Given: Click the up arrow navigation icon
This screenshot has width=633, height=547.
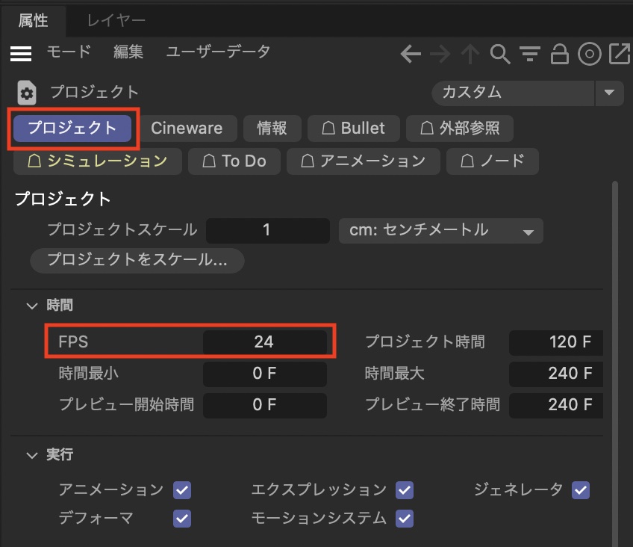Looking at the screenshot, I should pyautogui.click(x=470, y=54).
